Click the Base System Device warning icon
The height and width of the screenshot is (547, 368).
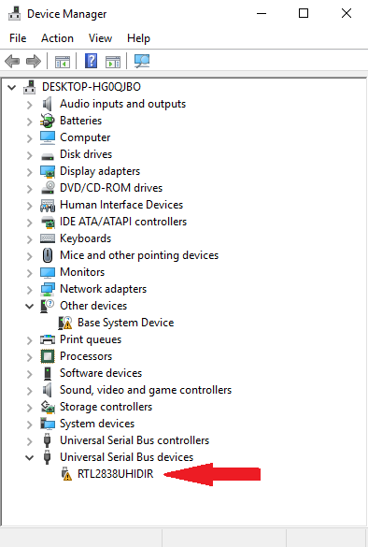(65, 323)
